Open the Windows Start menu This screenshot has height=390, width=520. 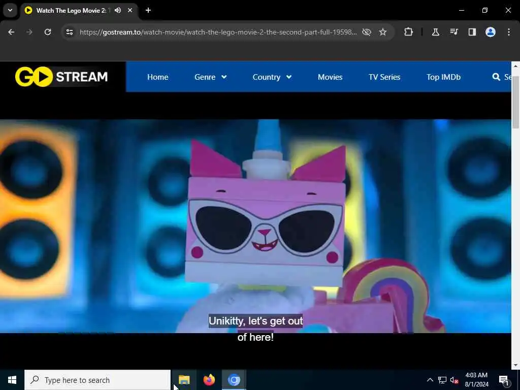tap(12, 380)
